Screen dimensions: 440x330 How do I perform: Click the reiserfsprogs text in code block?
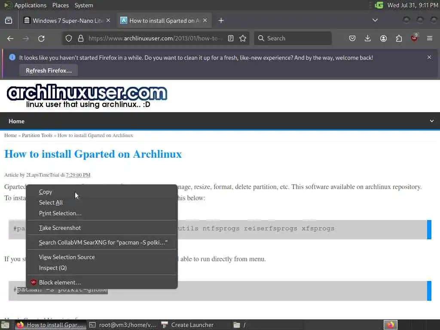271,229
